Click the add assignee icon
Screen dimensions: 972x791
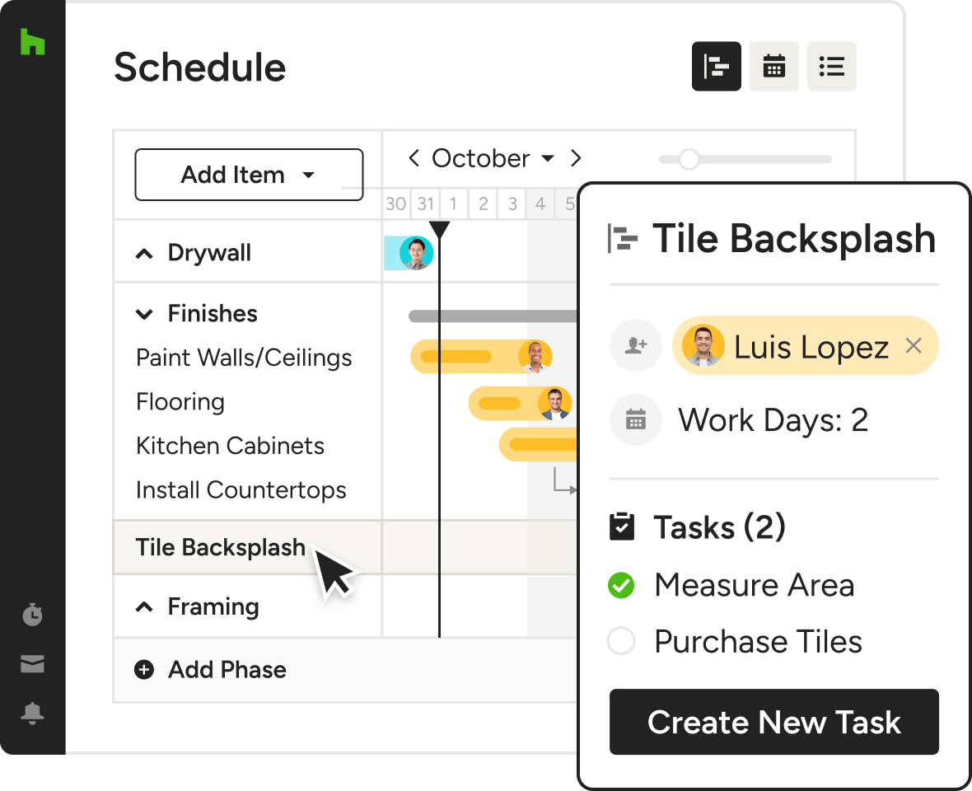pyautogui.click(x=635, y=345)
